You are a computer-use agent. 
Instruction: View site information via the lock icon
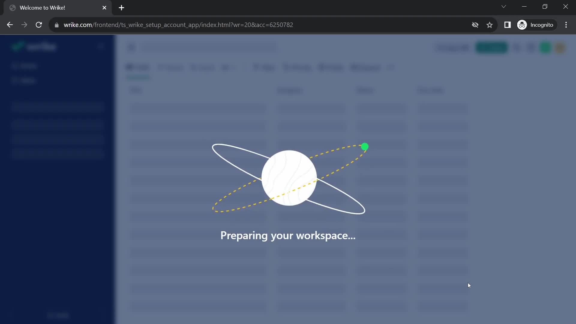57,25
